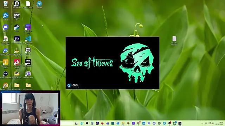Open the Xbox app taskbar icon
This screenshot has height=126, width=225.
[175, 123]
